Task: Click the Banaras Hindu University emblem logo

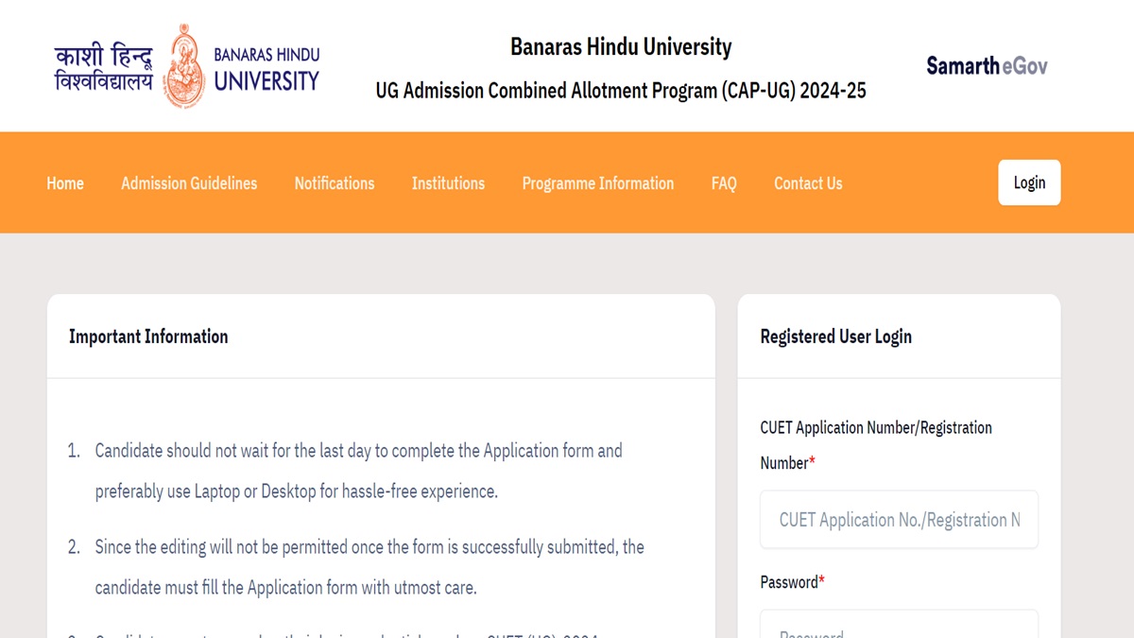Action: [x=184, y=65]
